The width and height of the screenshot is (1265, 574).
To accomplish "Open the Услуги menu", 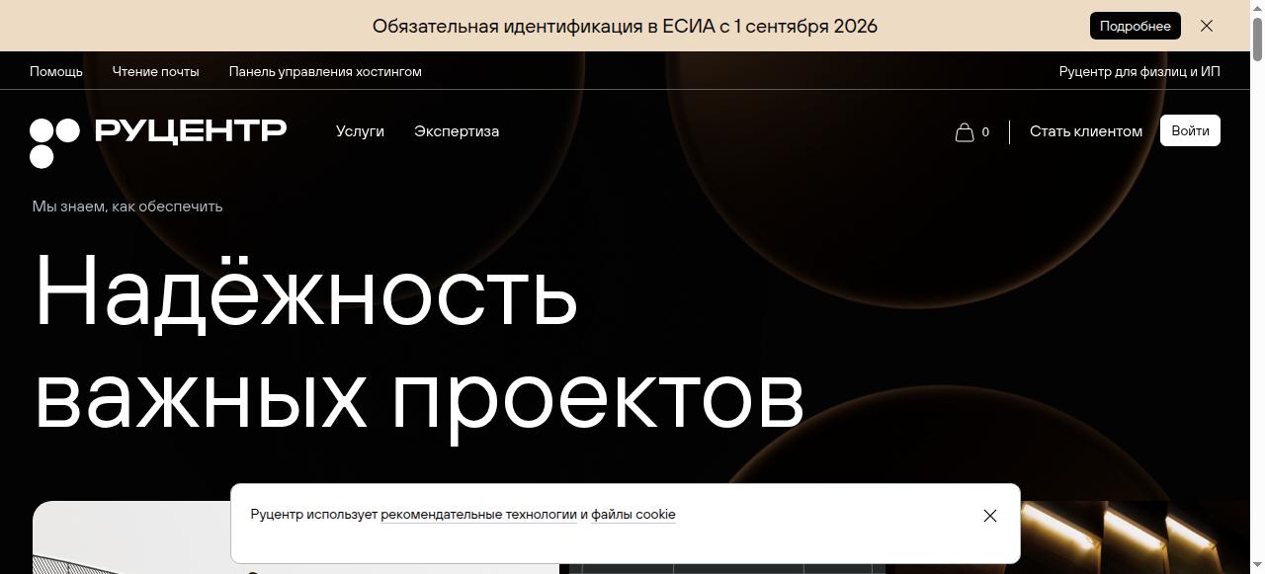I will point(360,131).
